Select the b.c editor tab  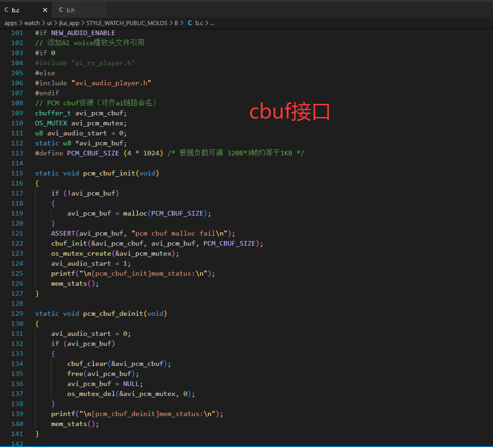26,10
